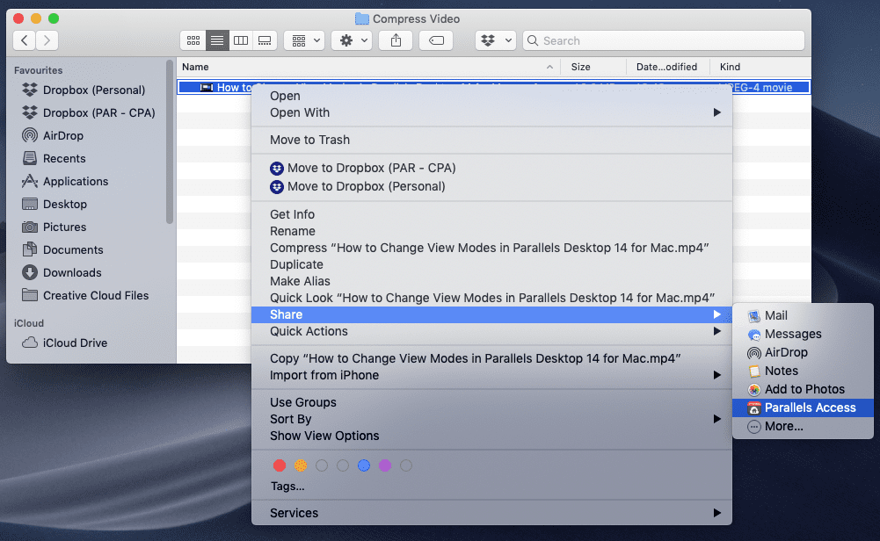Switch to gallery view
Image resolution: width=880 pixels, height=541 pixels.
[264, 40]
